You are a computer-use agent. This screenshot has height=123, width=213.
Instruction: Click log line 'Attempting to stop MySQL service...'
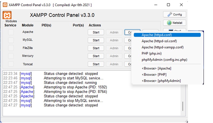73,101
